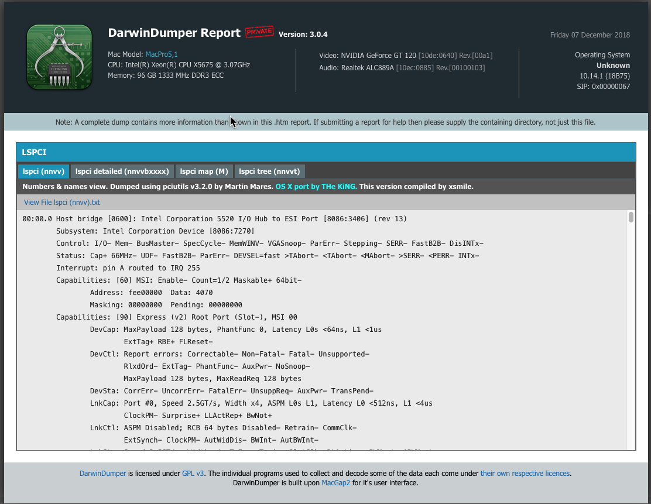The height and width of the screenshot is (504, 651).
Task: Select the lspci tree (nnvvt) tab
Action: click(x=269, y=171)
